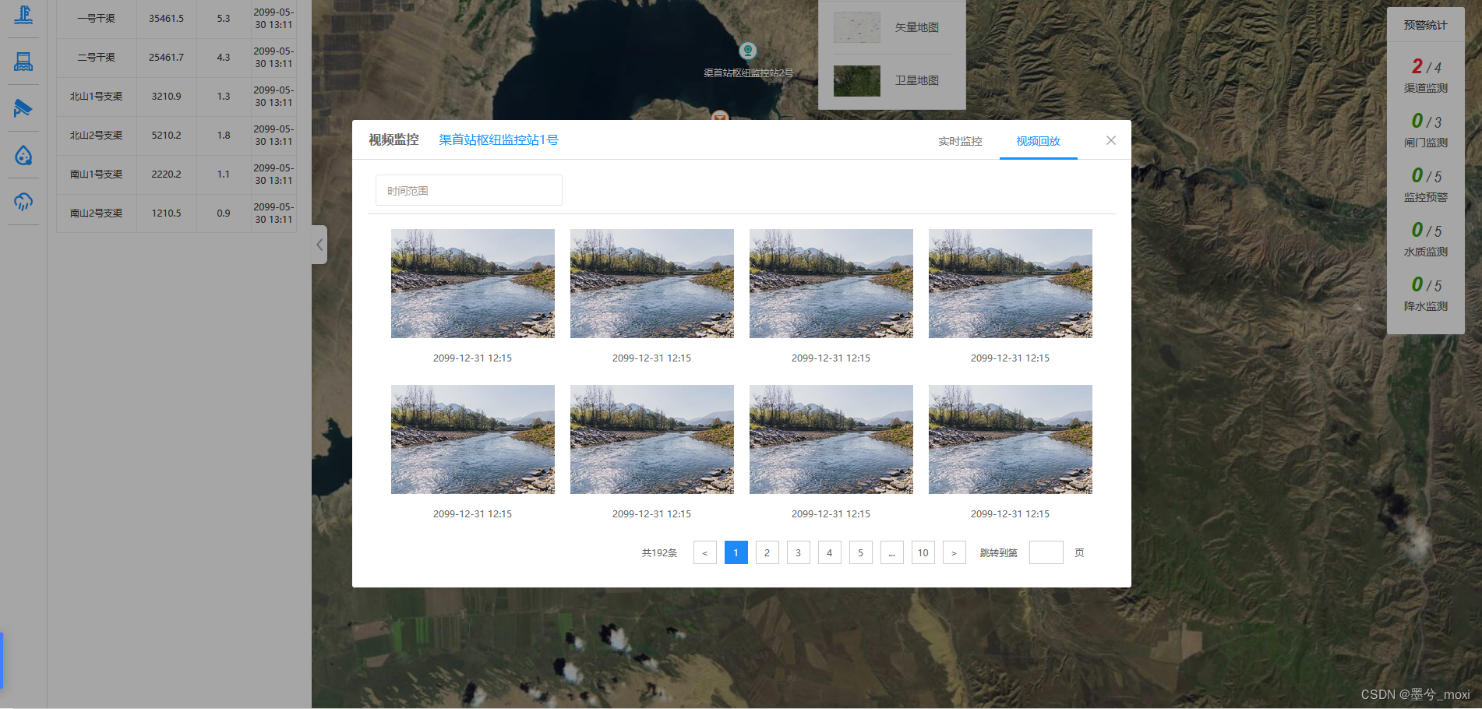Select page 3 in the pagination bar
The image size is (1482, 709).
(x=798, y=552)
